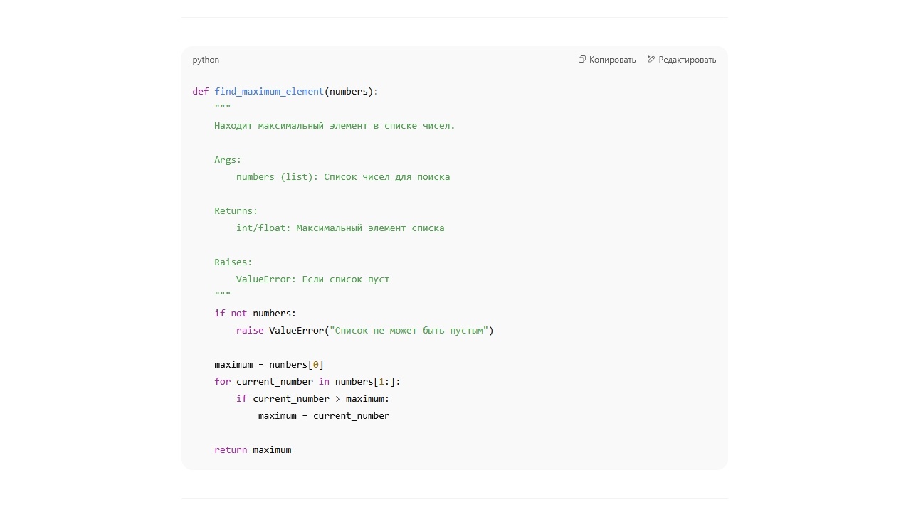The image size is (911, 512).
Task: Click the def keyword on the first line
Action: tap(199, 91)
